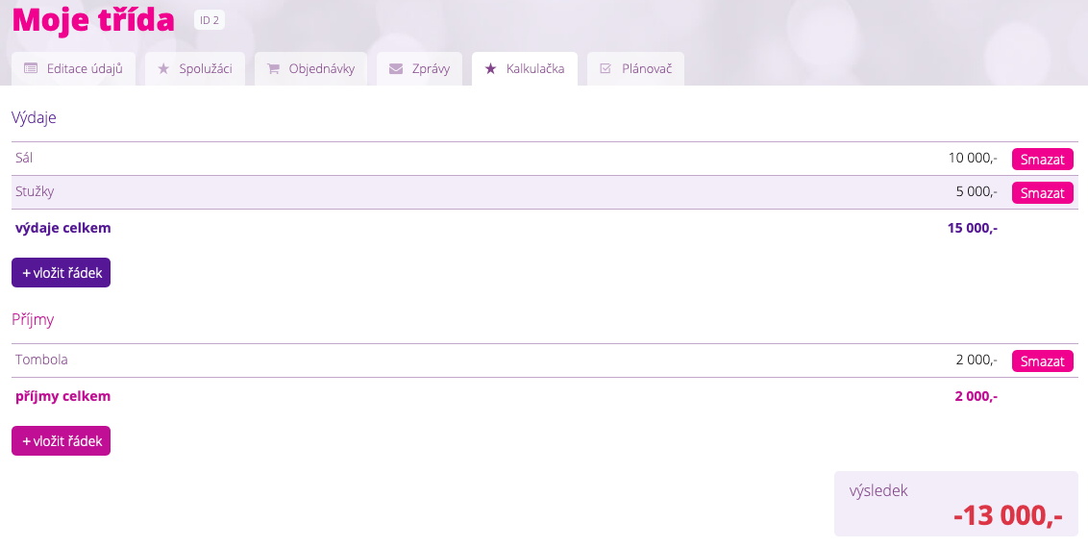Remove the Tombola income row
The image size is (1088, 547).
point(1042,361)
